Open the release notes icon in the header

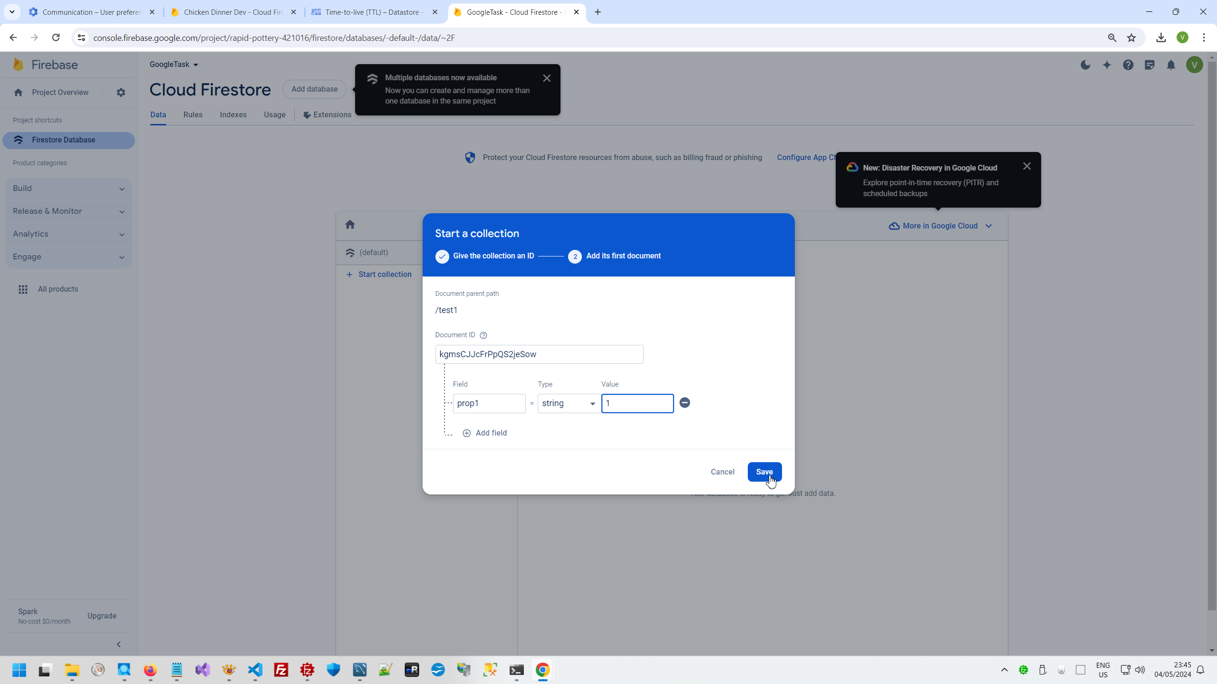pyautogui.click(x=1149, y=65)
